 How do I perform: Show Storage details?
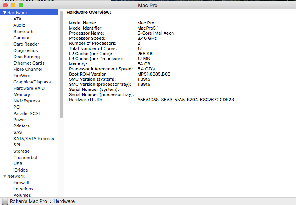coord(21,151)
